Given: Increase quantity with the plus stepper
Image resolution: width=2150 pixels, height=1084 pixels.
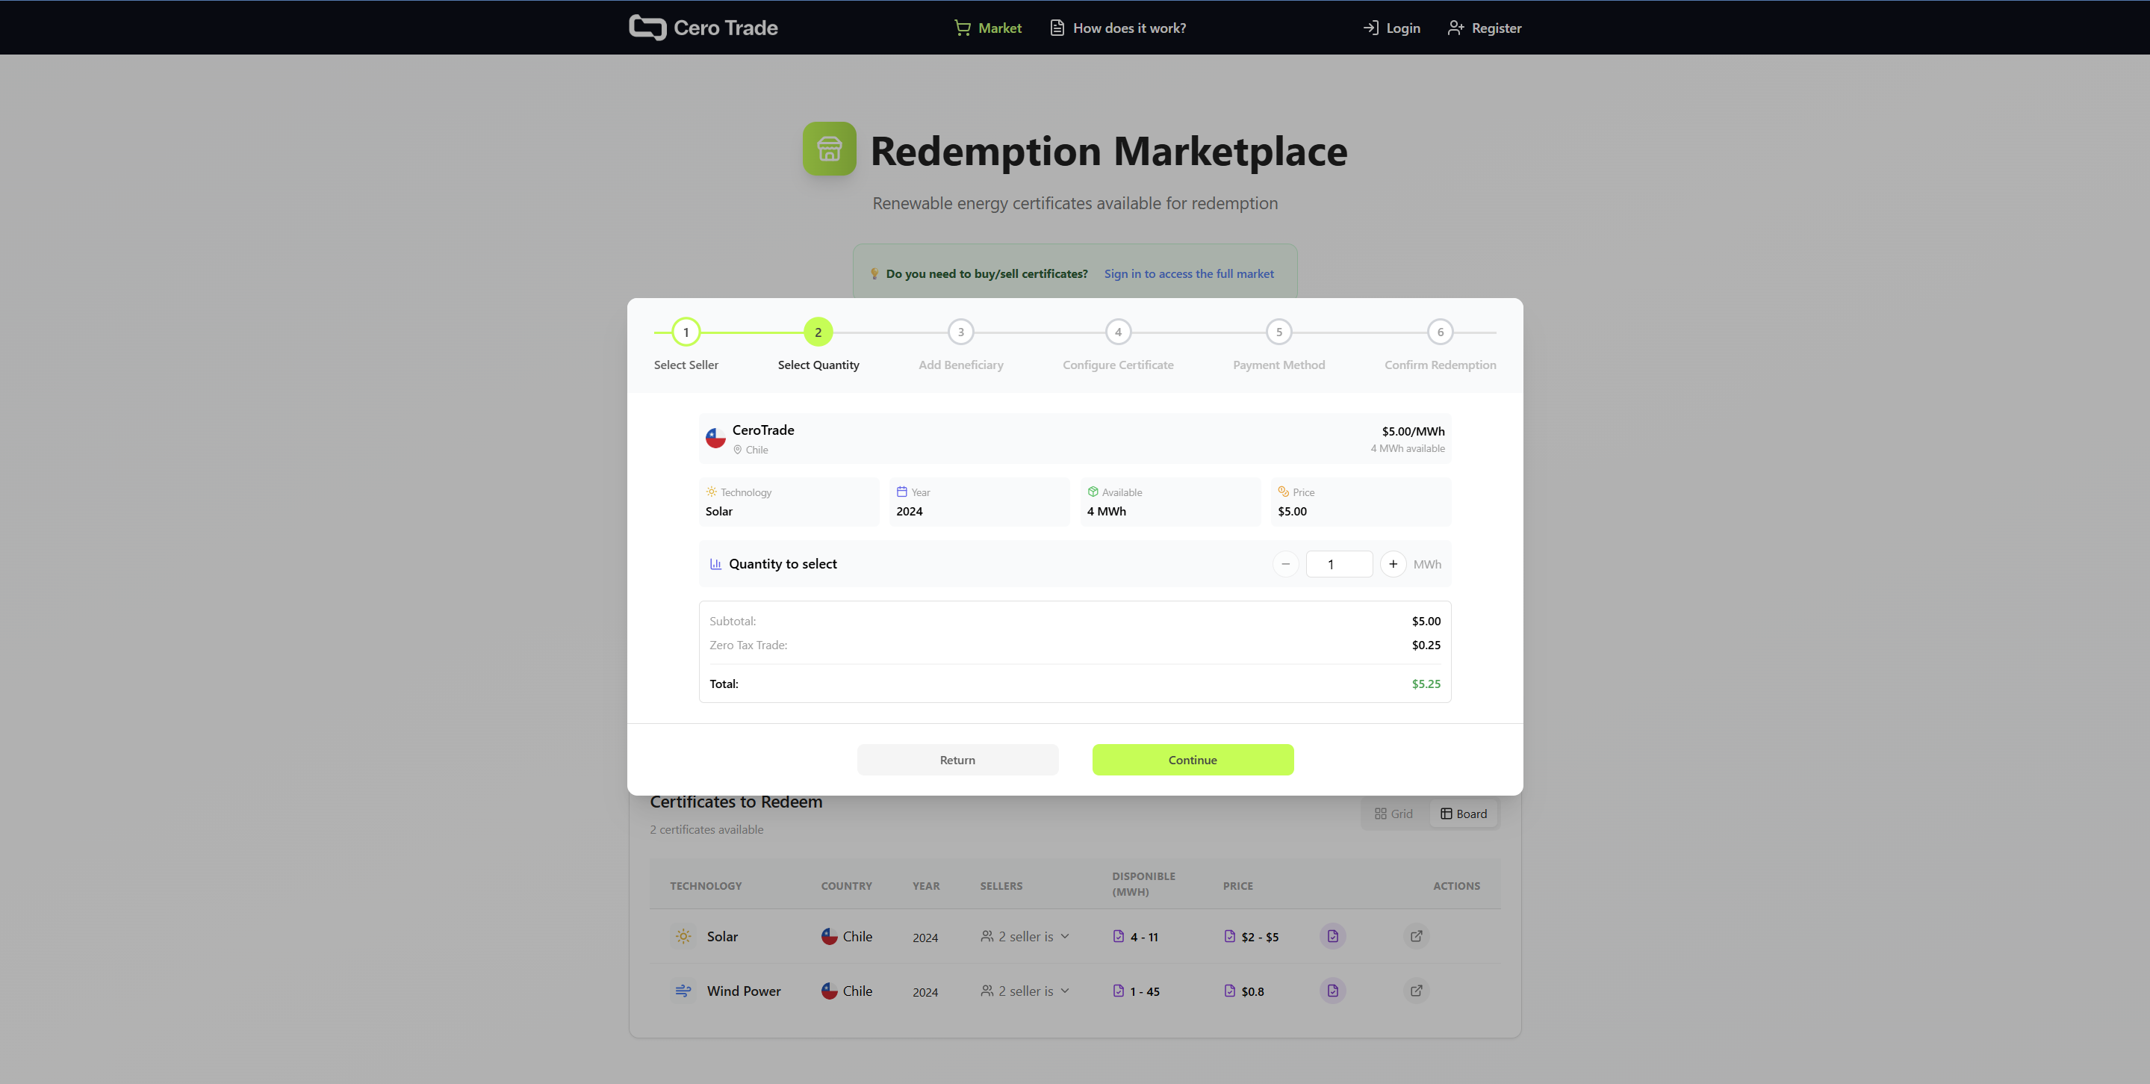Looking at the screenshot, I should pos(1392,564).
